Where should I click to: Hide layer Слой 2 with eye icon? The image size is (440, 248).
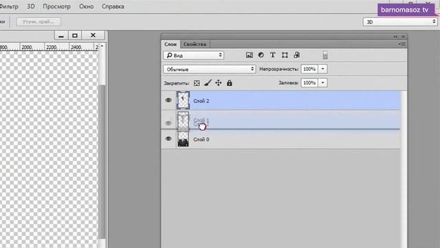point(168,100)
